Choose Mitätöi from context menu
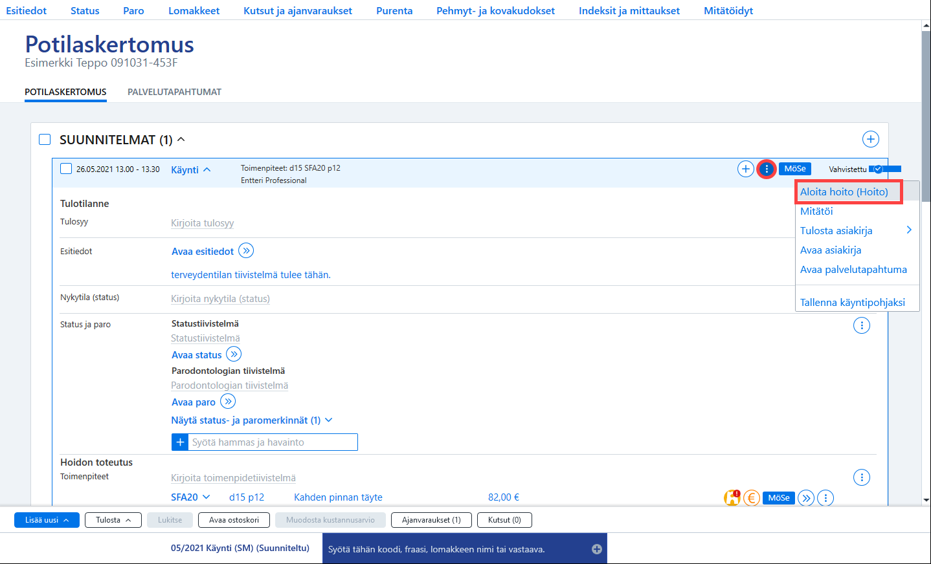Image resolution: width=931 pixels, height=564 pixels. pyautogui.click(x=816, y=211)
